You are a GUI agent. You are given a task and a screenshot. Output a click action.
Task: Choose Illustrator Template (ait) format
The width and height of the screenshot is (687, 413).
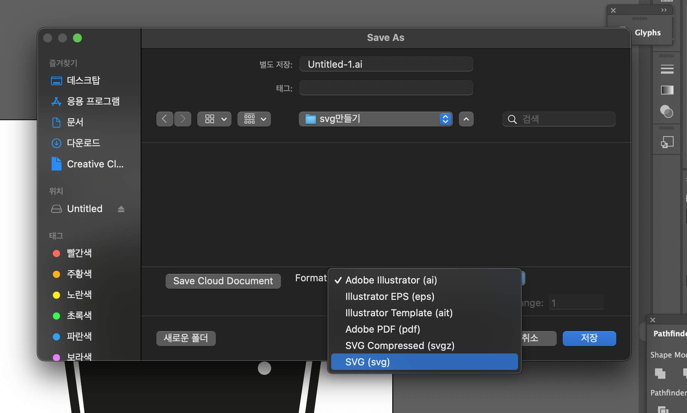(x=424, y=313)
